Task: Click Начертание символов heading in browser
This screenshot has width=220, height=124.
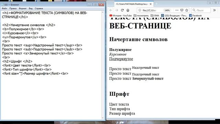Action: pyautogui.click(x=138, y=39)
